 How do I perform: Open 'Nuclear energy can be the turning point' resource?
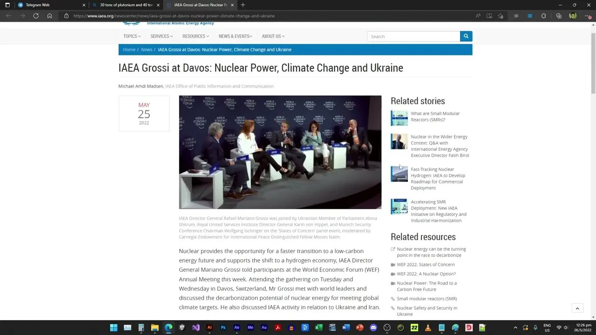(431, 252)
